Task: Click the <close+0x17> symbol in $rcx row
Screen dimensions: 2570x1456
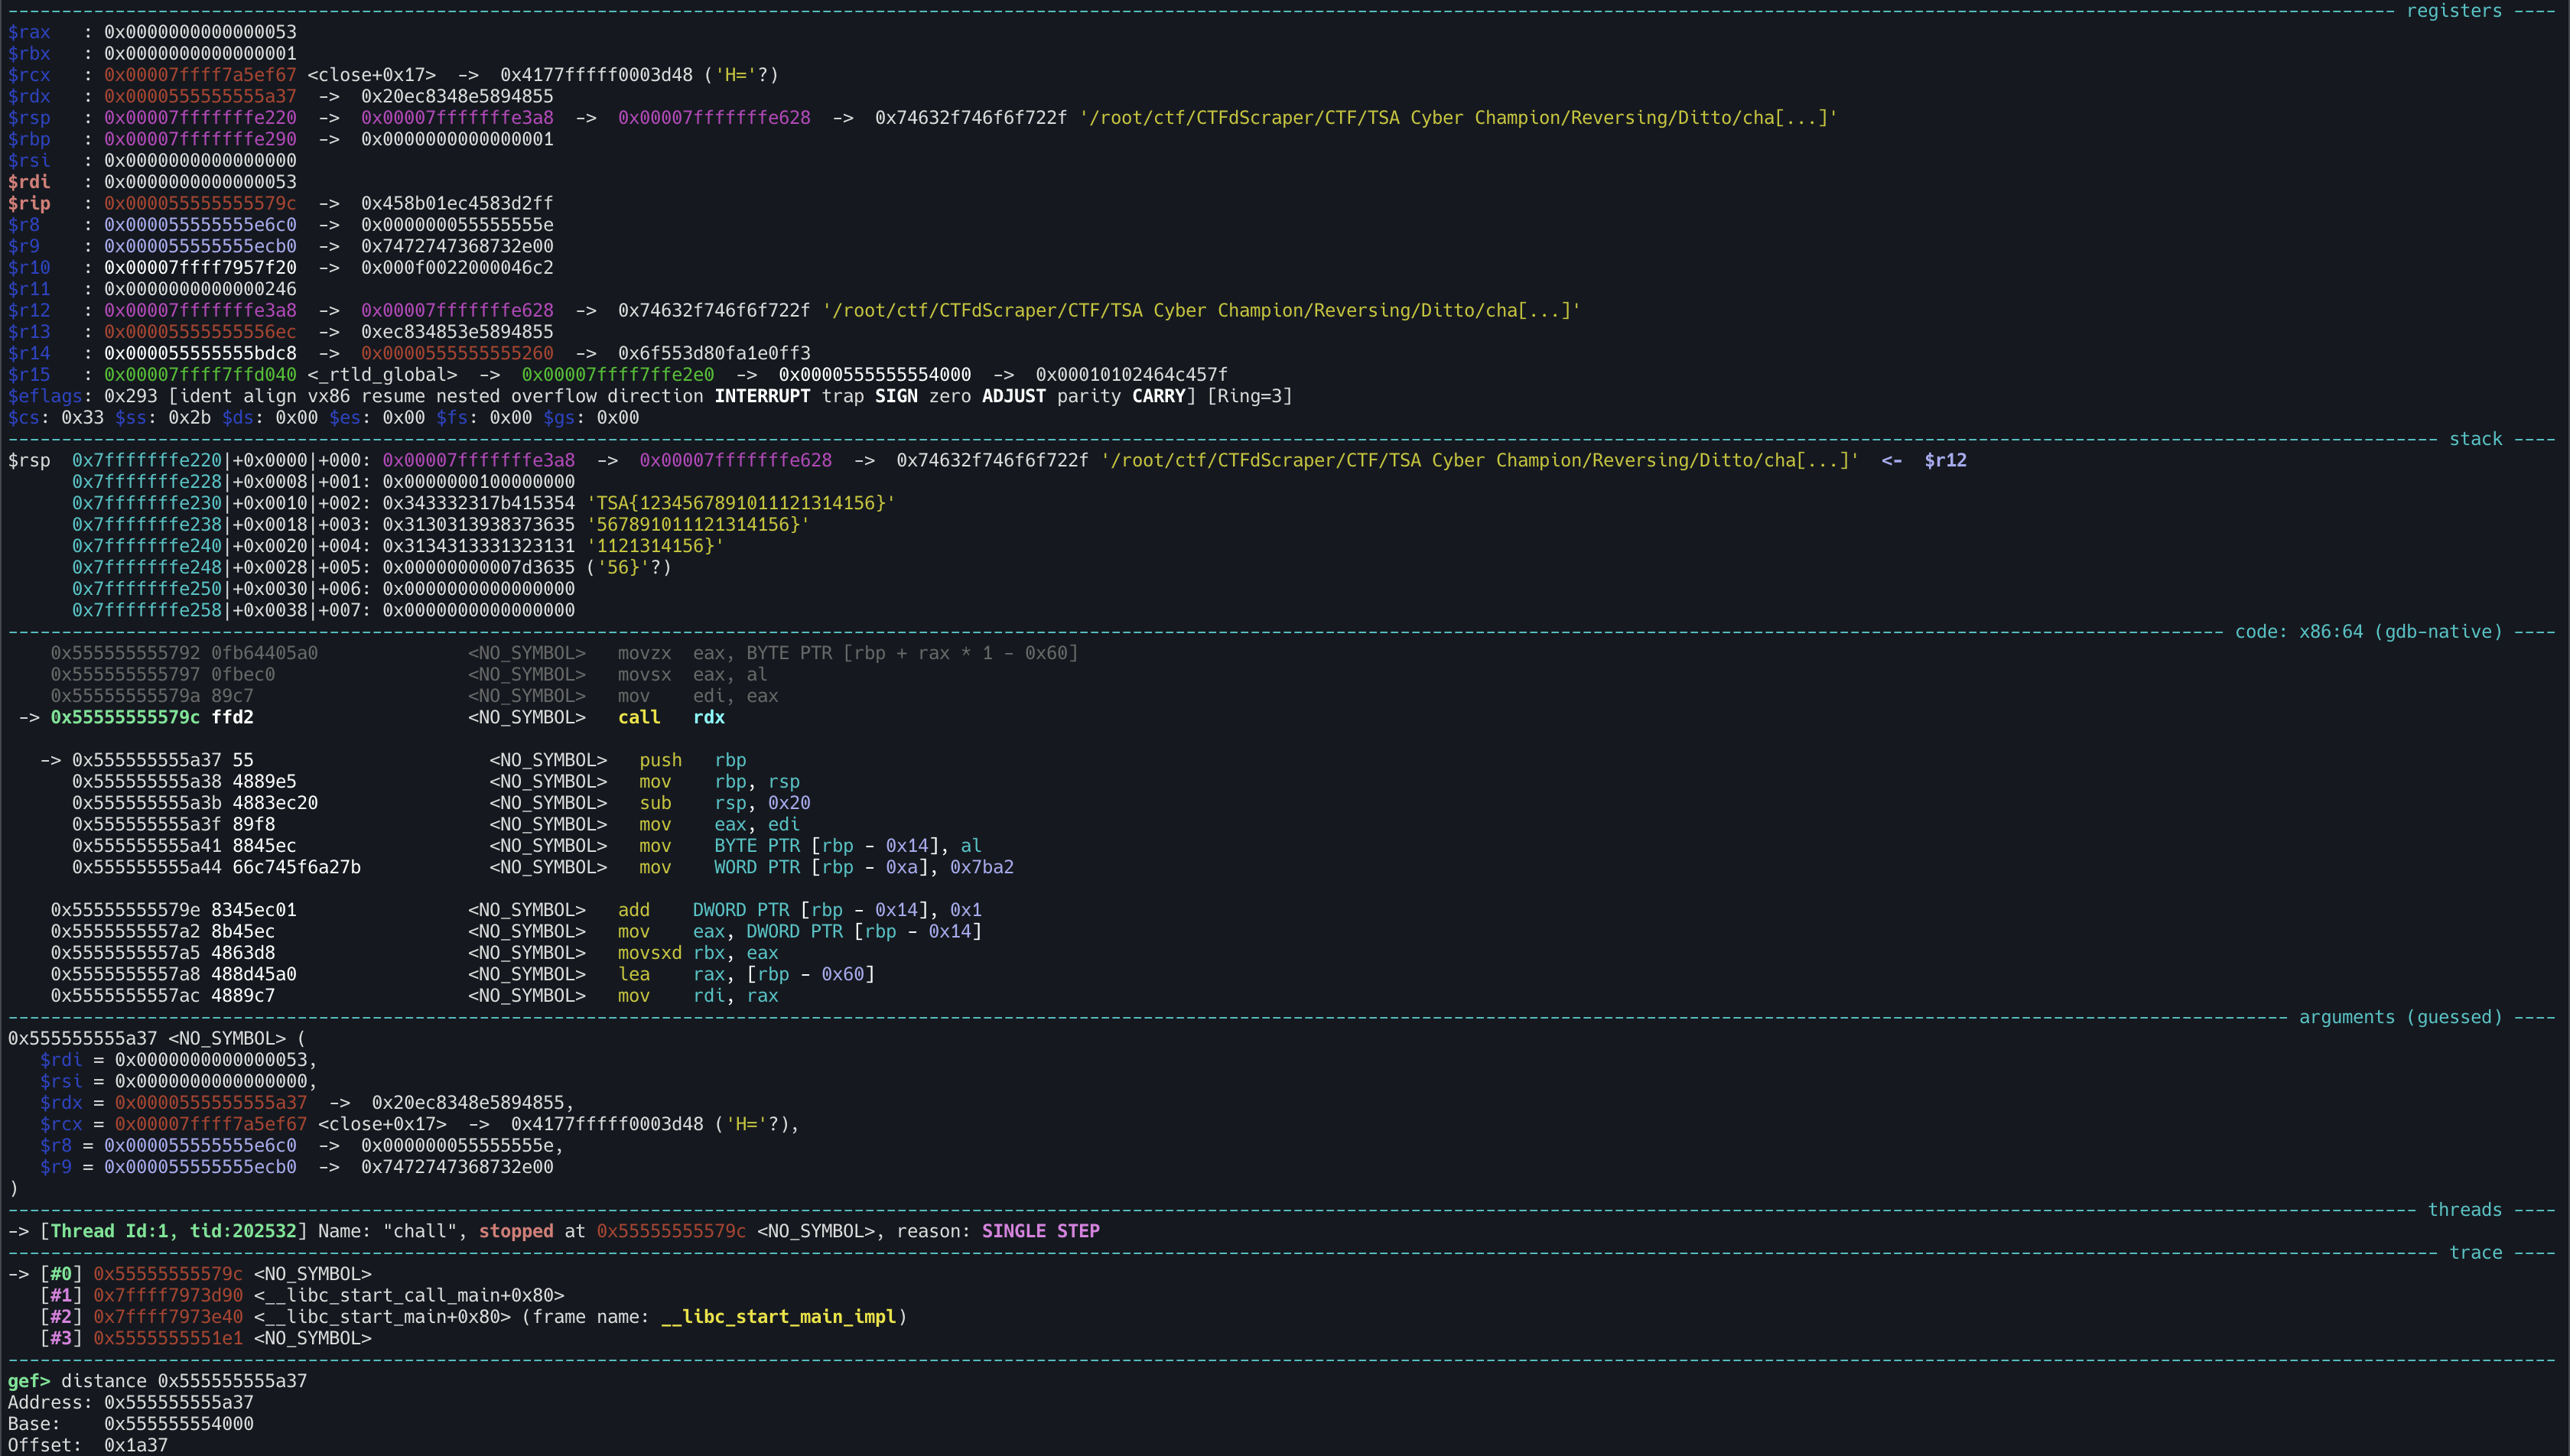Action: click(371, 75)
